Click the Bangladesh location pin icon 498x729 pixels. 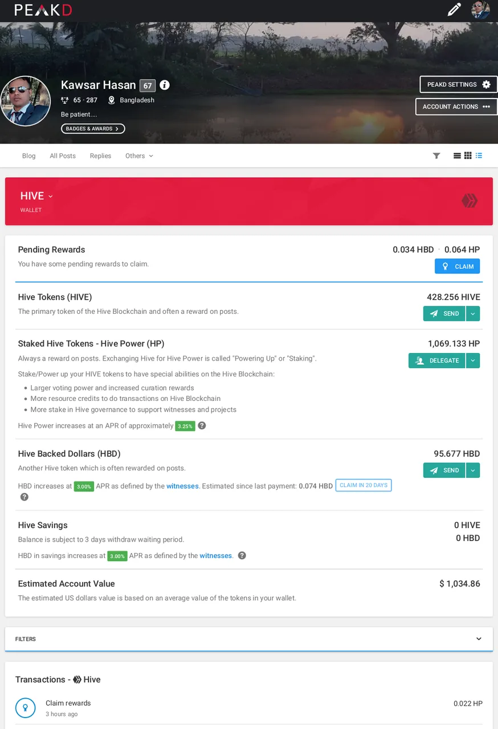pos(112,100)
